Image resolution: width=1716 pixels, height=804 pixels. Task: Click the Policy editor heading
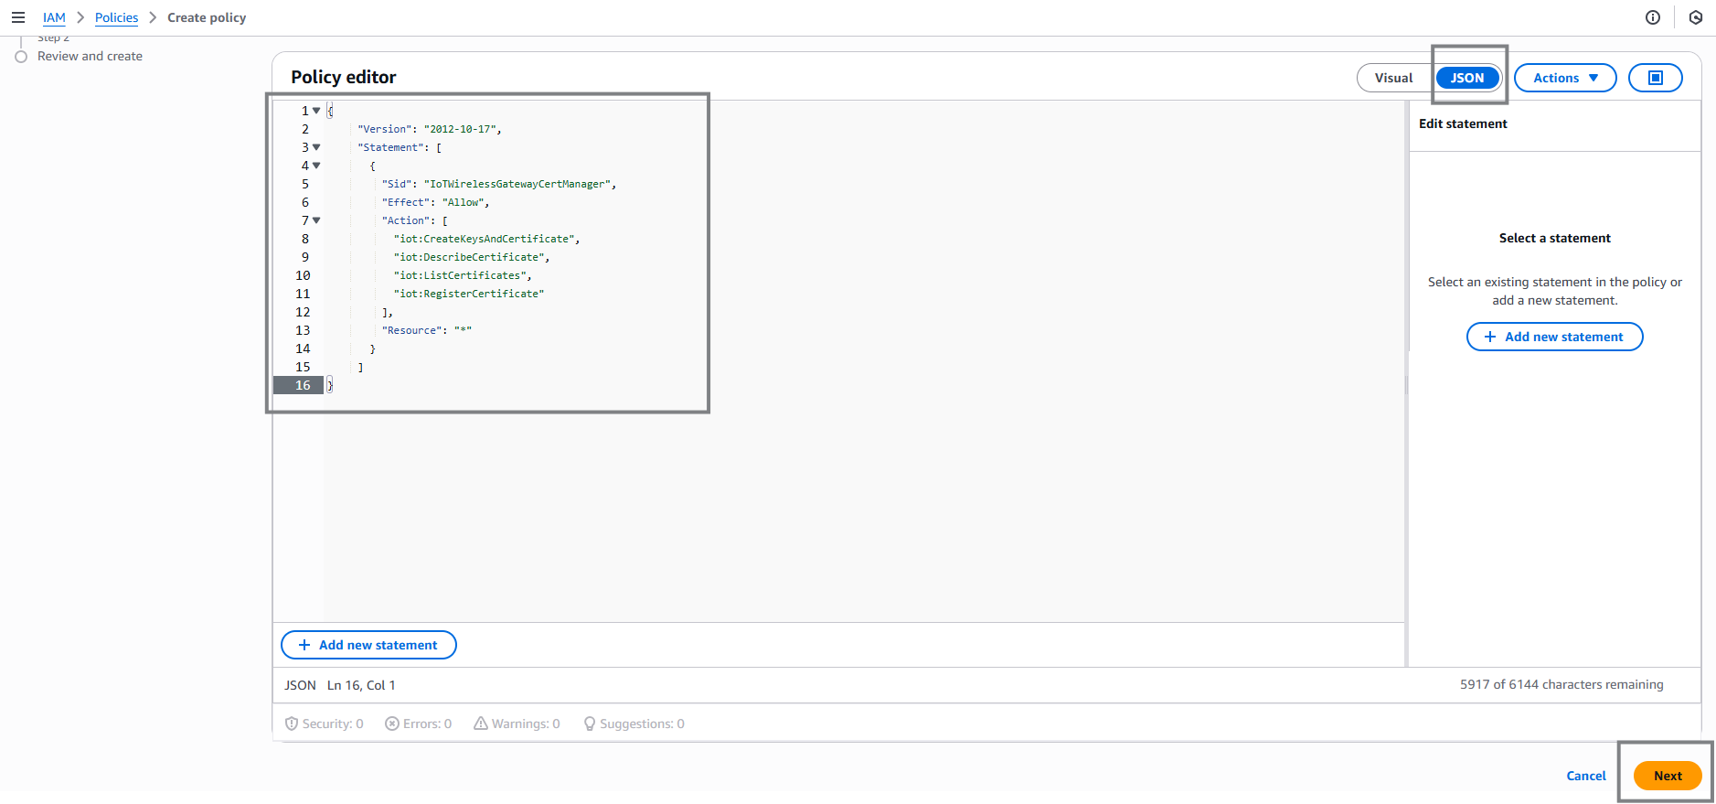click(x=344, y=77)
